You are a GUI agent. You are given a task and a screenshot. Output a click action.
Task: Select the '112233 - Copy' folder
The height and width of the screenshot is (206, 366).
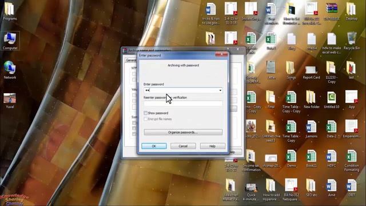(332, 73)
